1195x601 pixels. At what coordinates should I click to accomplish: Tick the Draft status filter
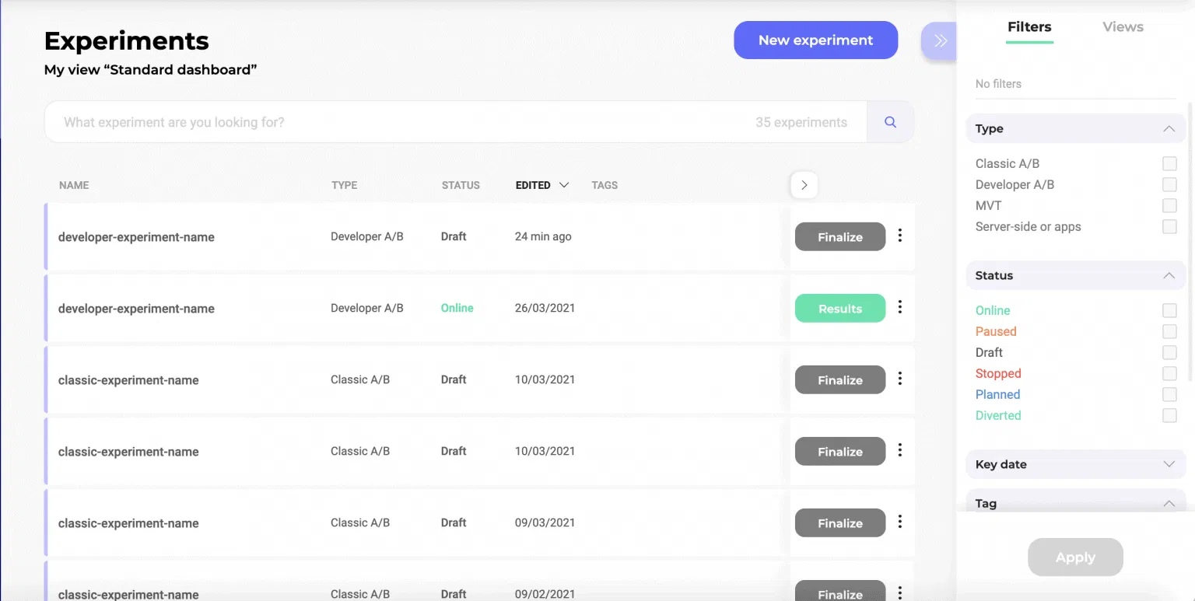[x=1169, y=352]
